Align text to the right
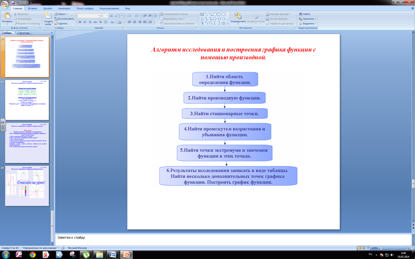The image size is (415, 259). (140, 22)
